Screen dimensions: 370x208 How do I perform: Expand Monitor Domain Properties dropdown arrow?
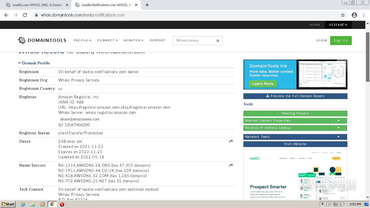click(x=338, y=120)
